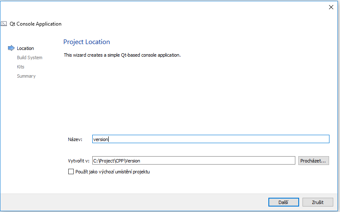Close the wizard with the X button

point(331,7)
